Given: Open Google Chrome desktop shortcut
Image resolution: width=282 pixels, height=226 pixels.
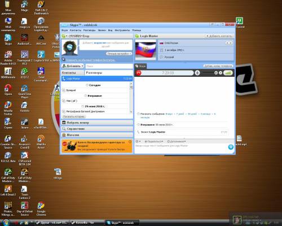Looking at the screenshot, I should pos(41,208).
